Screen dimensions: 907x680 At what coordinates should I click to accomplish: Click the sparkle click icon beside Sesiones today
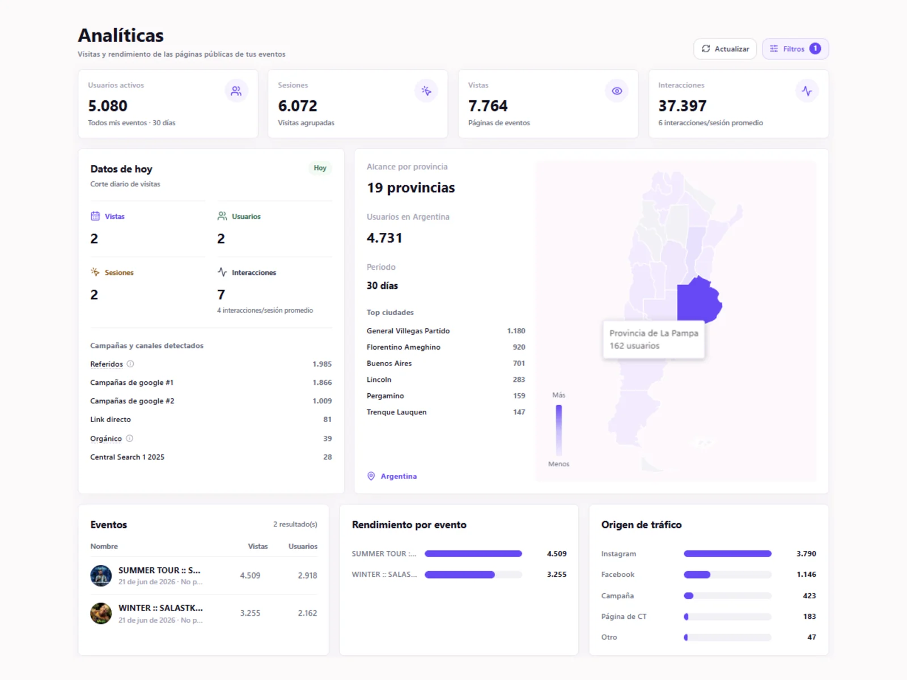(x=95, y=272)
